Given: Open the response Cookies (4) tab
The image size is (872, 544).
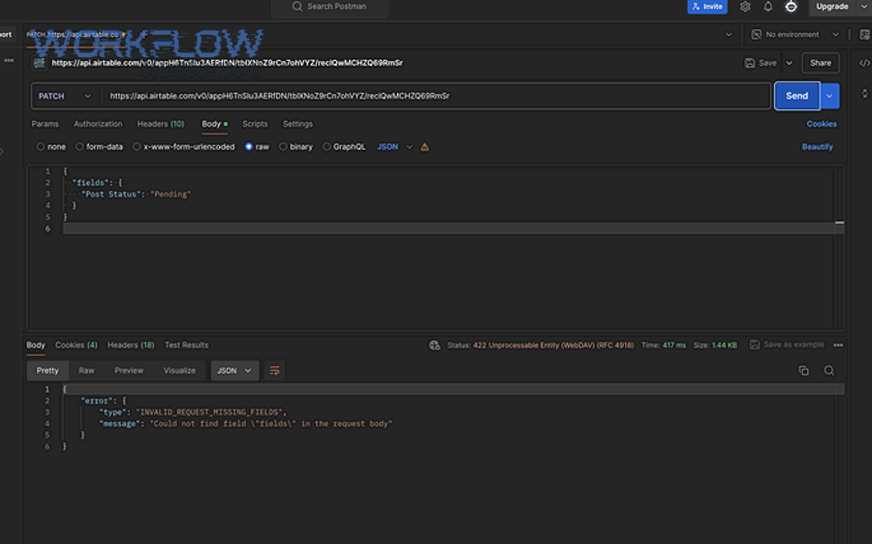Looking at the screenshot, I should coord(77,345).
